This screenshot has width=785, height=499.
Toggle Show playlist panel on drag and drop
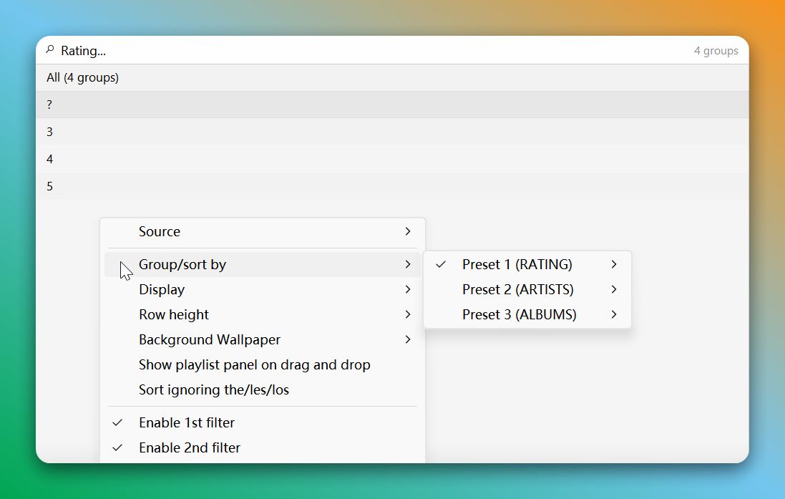[255, 364]
